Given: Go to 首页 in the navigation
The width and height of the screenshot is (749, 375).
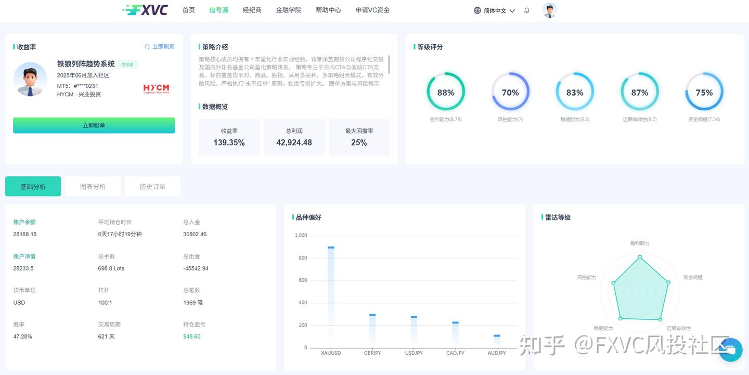Looking at the screenshot, I should [x=189, y=10].
